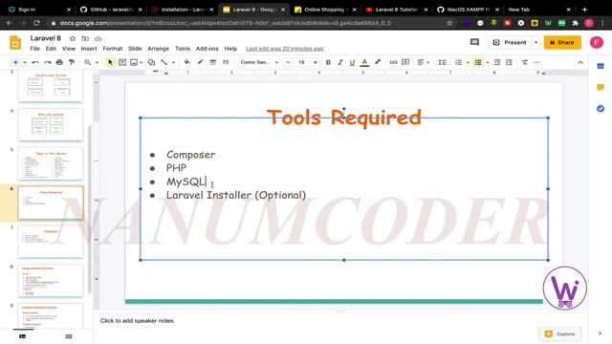612x344 pixels.
Task: Click add comment toolbar icon
Action: tap(405, 62)
